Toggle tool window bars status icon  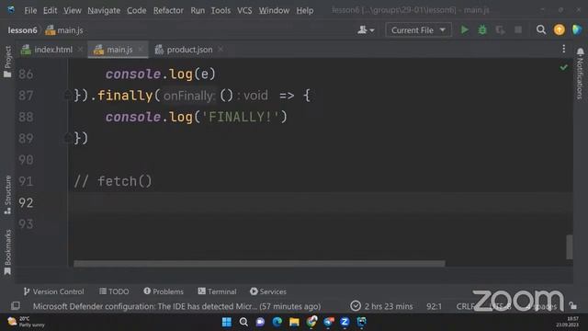pos(16,306)
